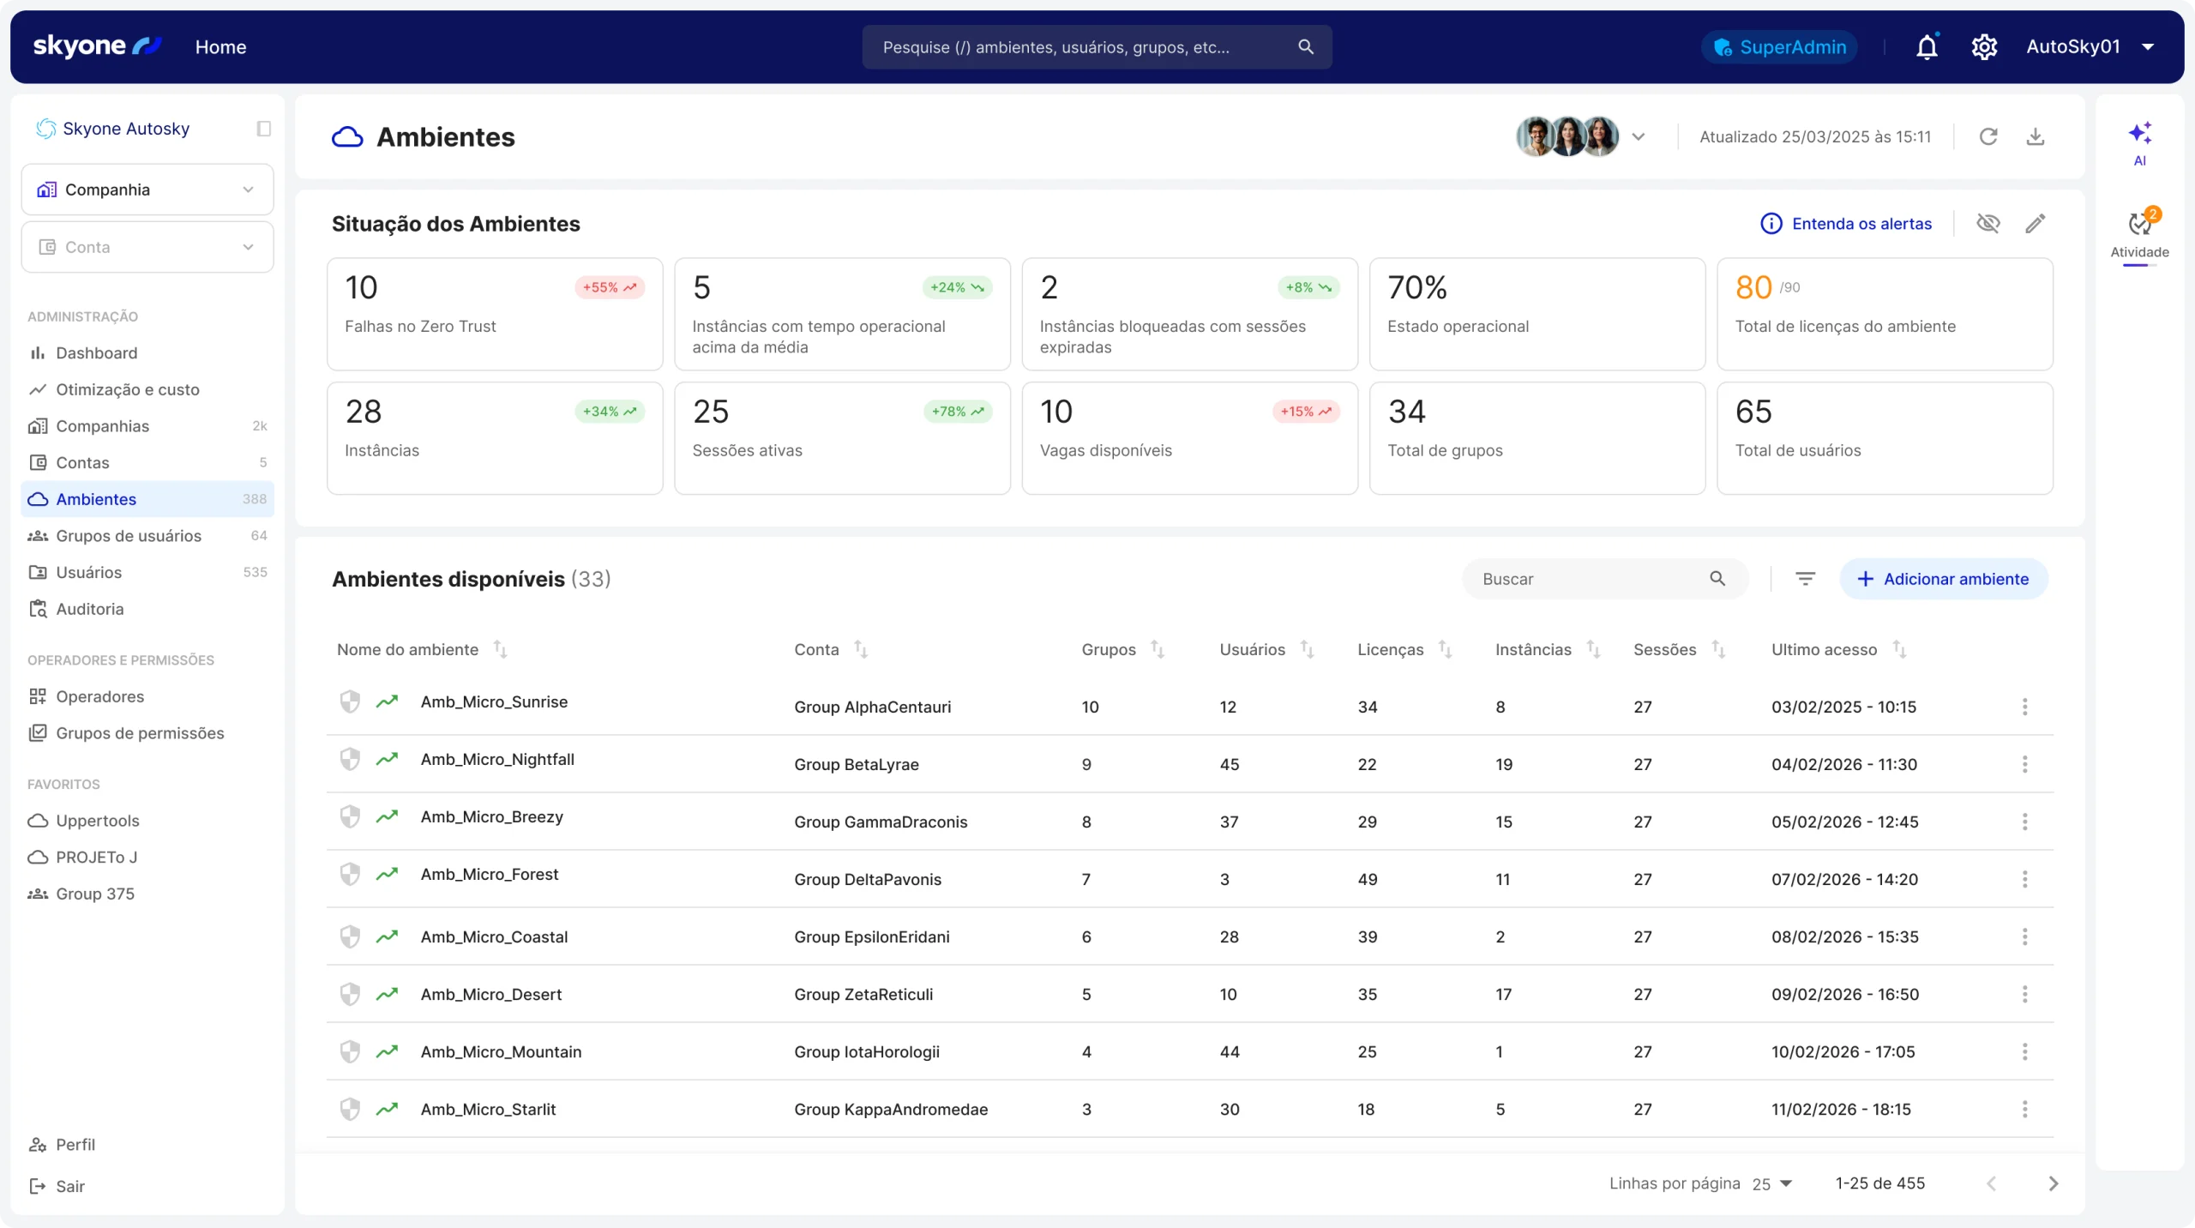
Task: Change the Linhas por página value
Action: tap(1772, 1183)
